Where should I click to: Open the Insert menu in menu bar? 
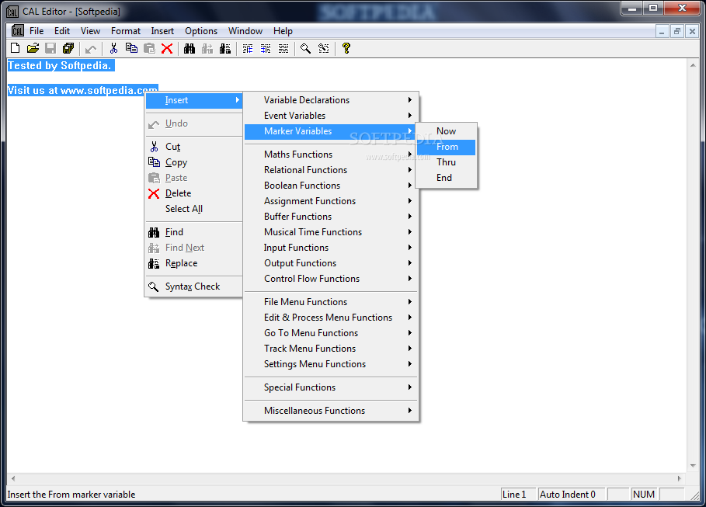[x=162, y=31]
